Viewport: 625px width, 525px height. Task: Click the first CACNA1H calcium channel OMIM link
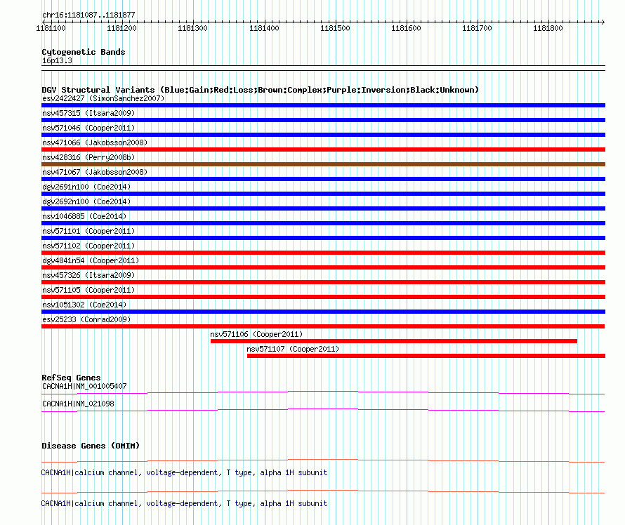[184, 472]
